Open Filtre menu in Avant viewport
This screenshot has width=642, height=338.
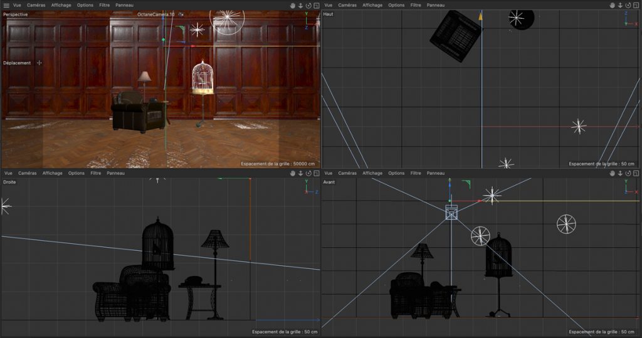tap(416, 173)
